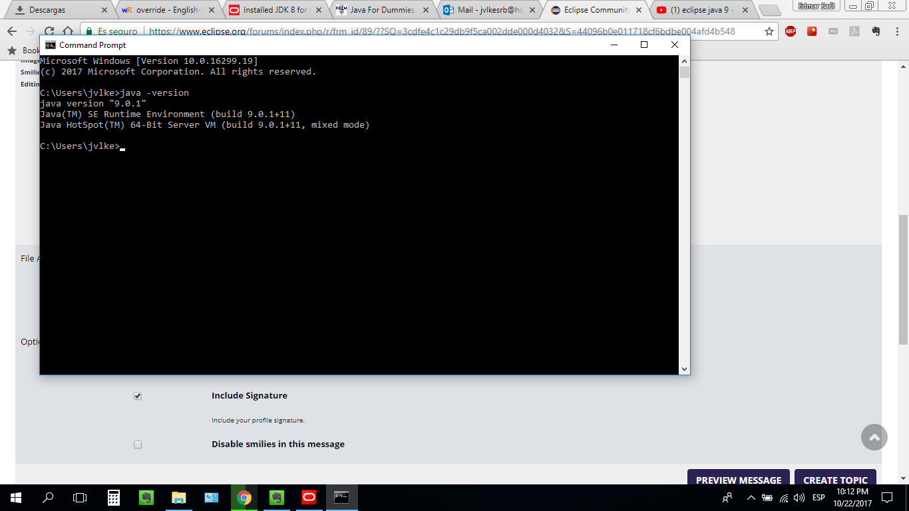Screen dimensions: 909x511
Task: Tick the Include Signature checkbox
Action: point(138,396)
